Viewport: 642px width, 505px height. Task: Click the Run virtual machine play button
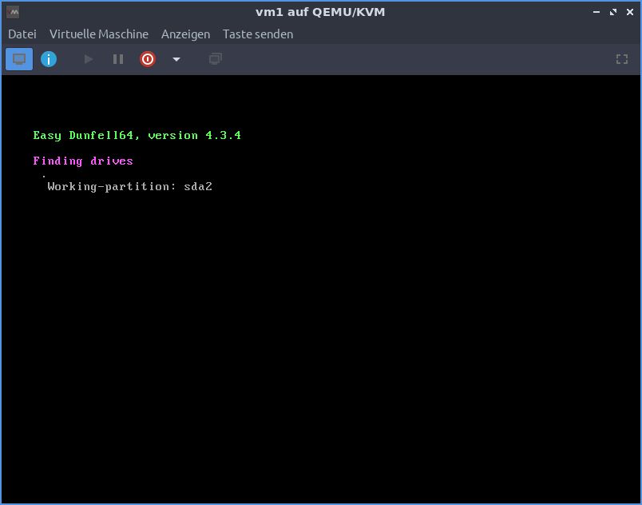(88, 59)
